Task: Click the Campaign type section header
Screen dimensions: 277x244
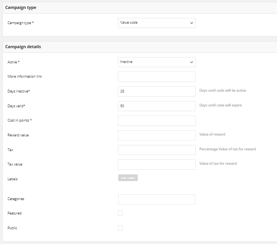Action: click(x=21, y=8)
